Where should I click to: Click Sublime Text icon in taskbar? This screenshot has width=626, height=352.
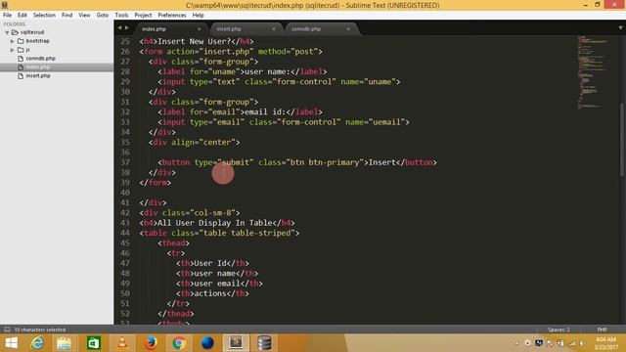tap(236, 343)
